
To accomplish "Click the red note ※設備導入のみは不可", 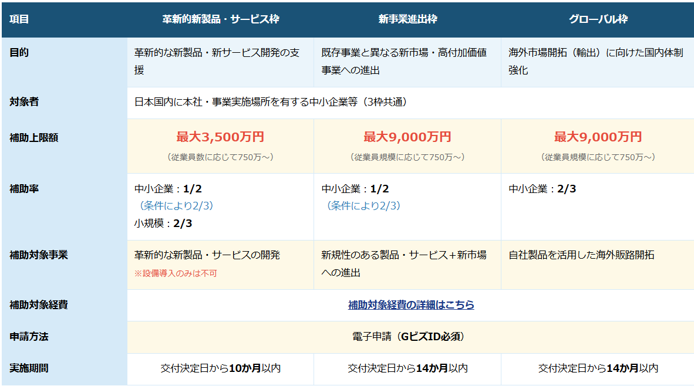I will (176, 273).
